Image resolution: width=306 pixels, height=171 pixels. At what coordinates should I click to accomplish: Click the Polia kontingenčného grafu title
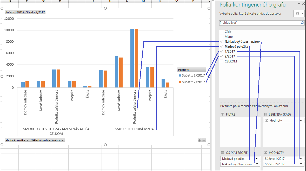252,4
